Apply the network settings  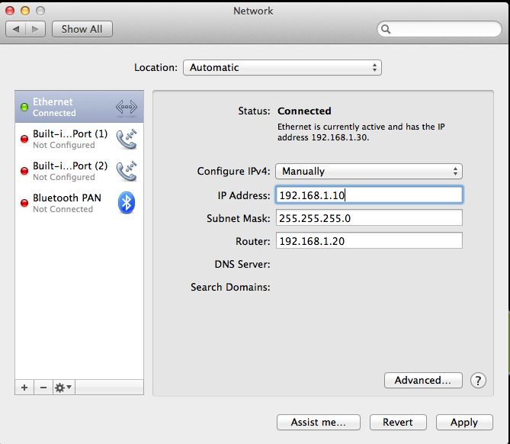point(464,422)
